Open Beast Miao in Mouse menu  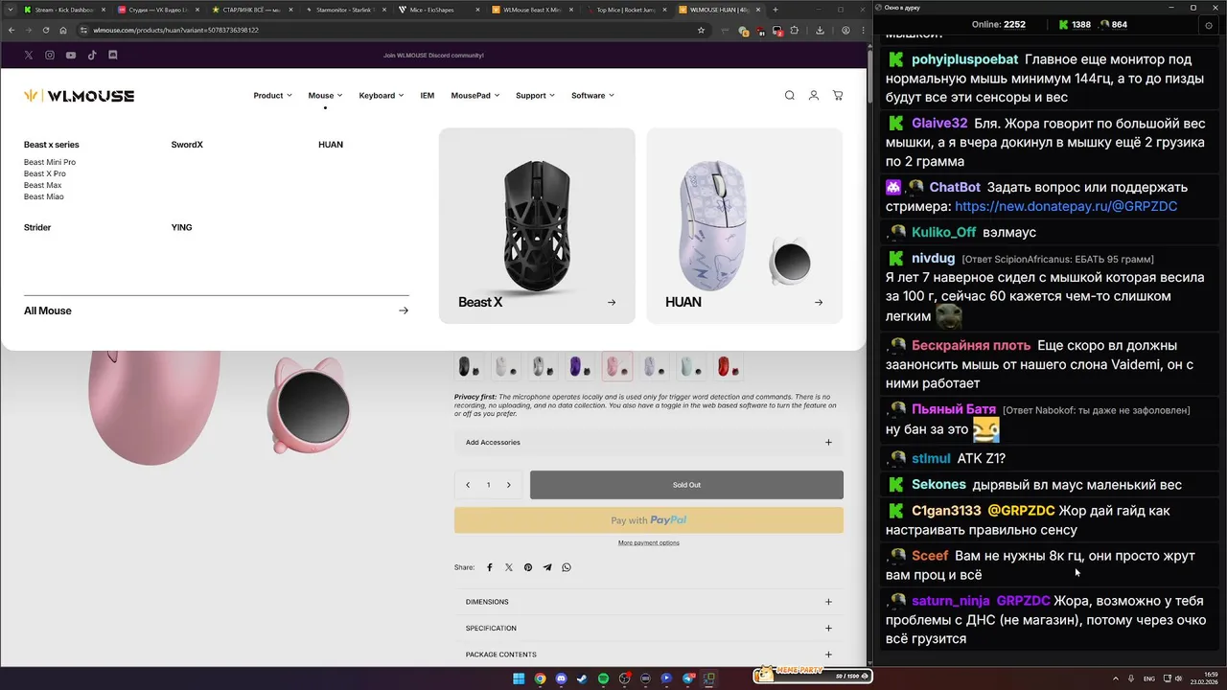[x=44, y=196]
